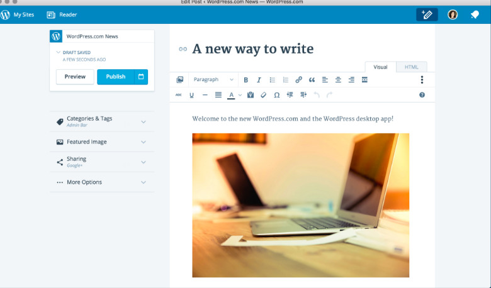Align text center

click(x=338, y=80)
